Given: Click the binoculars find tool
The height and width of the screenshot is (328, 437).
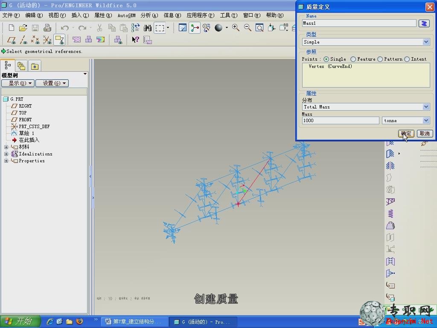Looking at the screenshot, I should click(x=147, y=28).
